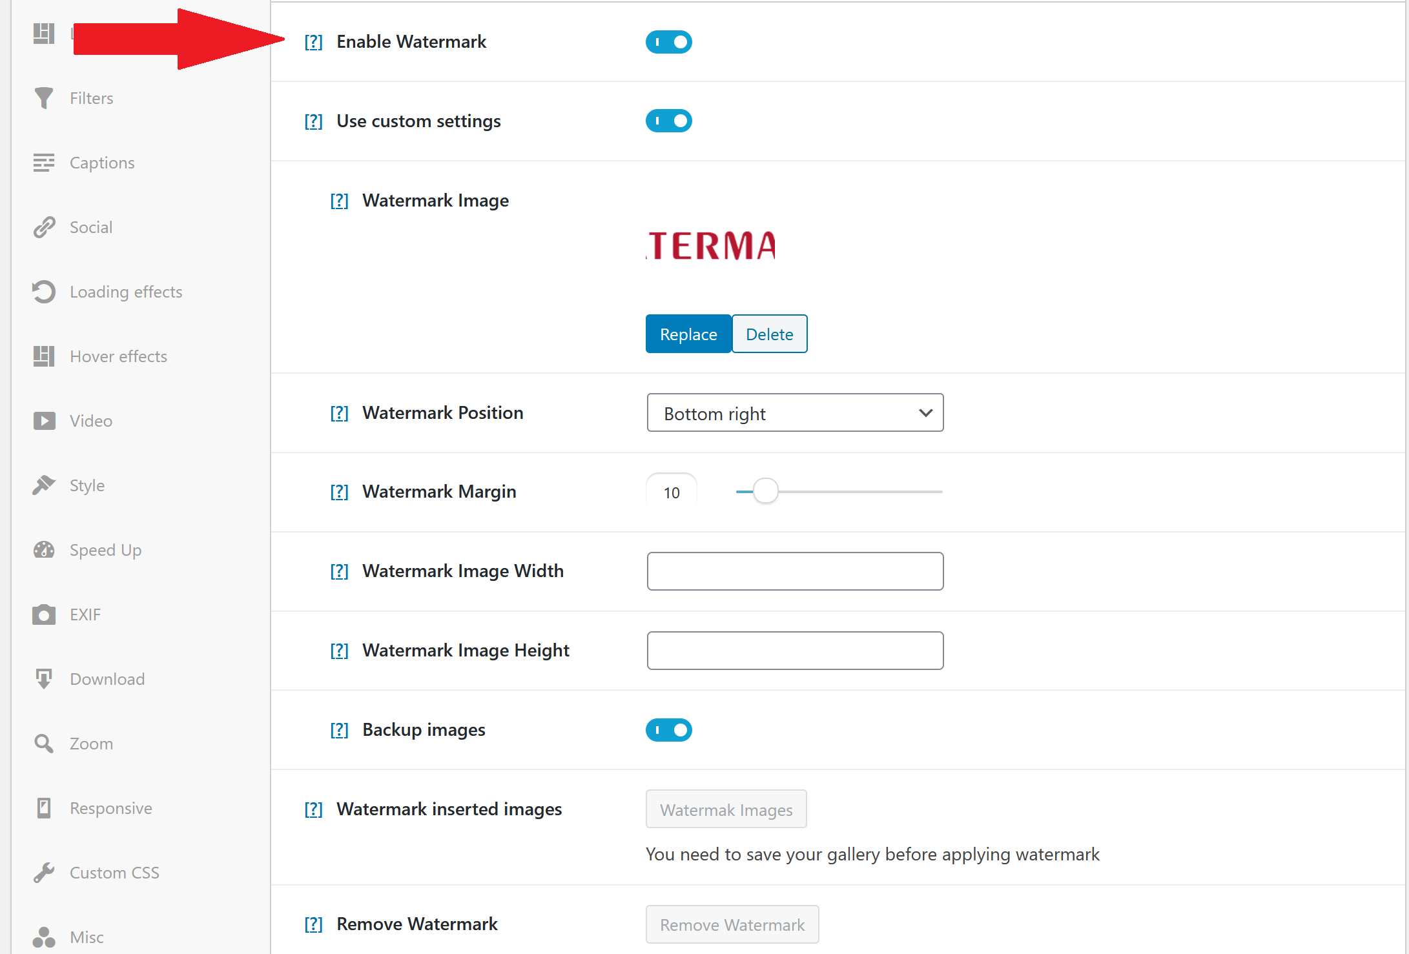Click the Replace watermark image button

coord(688,334)
